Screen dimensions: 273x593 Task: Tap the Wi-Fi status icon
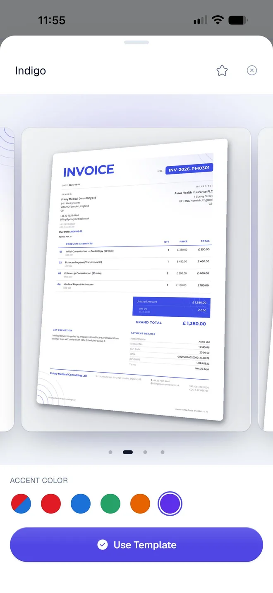coord(218,20)
